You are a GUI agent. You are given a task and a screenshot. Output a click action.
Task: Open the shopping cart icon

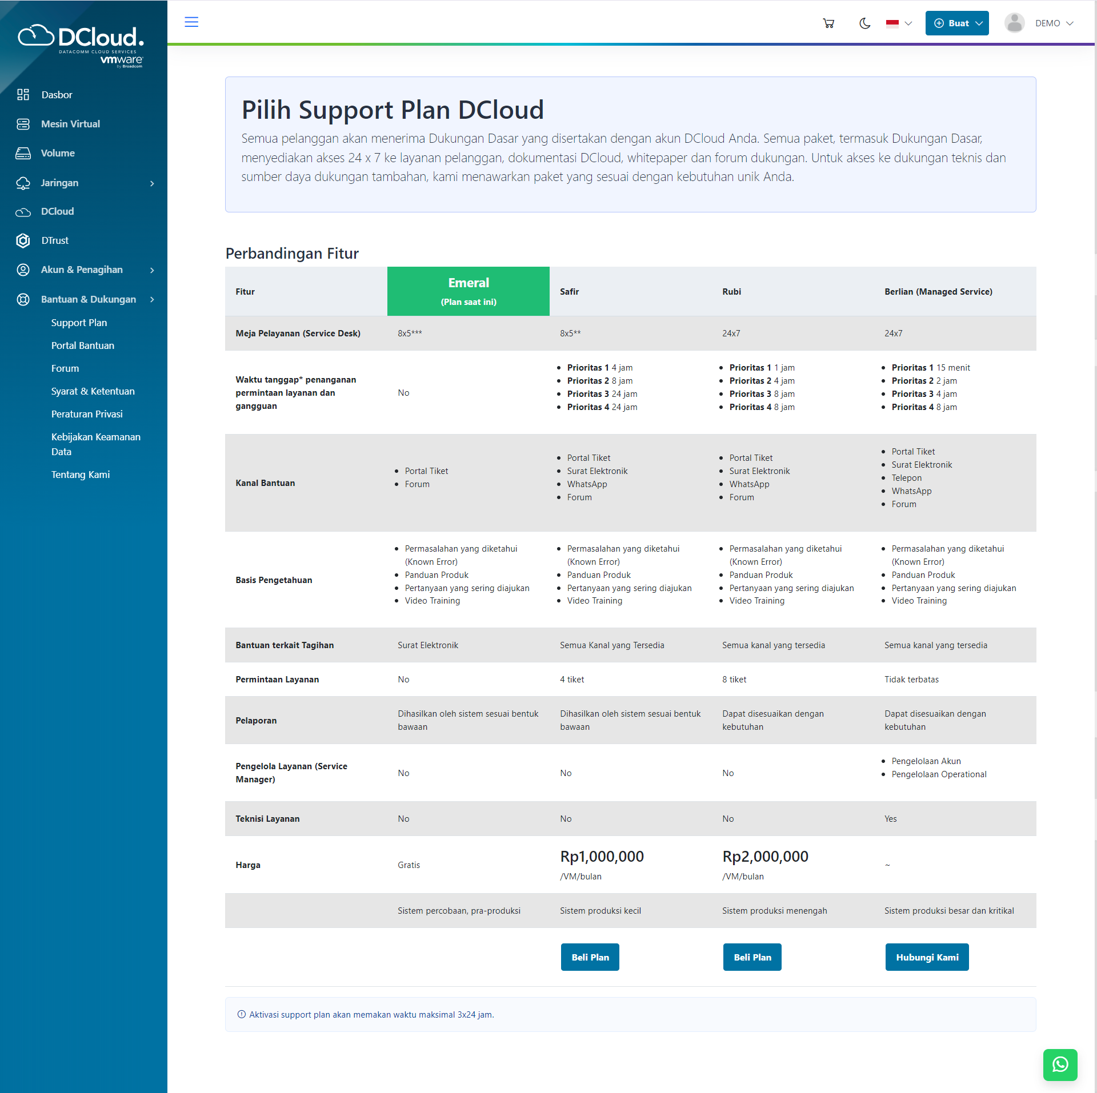[828, 23]
